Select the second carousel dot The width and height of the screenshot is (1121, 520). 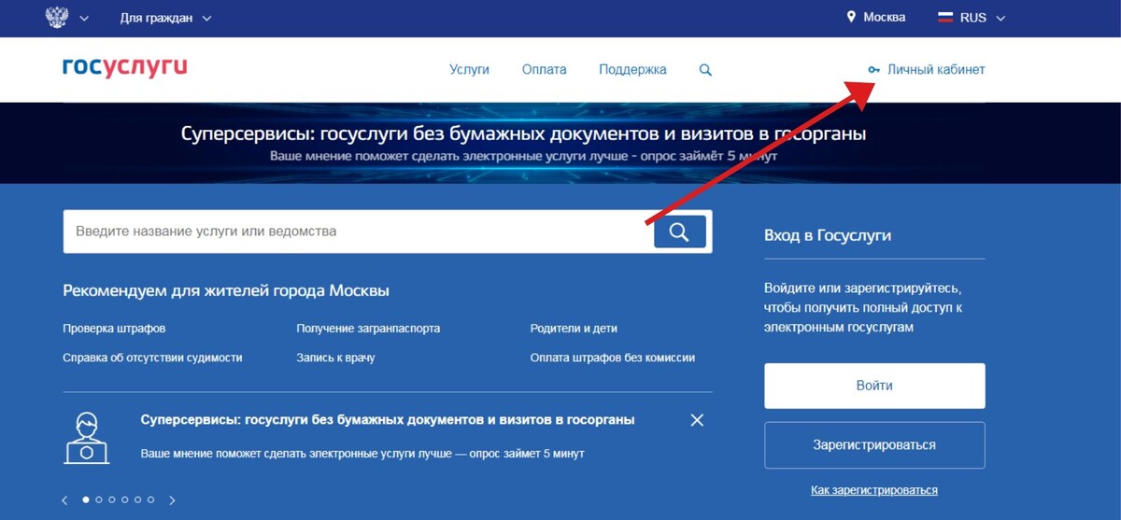tap(99, 499)
